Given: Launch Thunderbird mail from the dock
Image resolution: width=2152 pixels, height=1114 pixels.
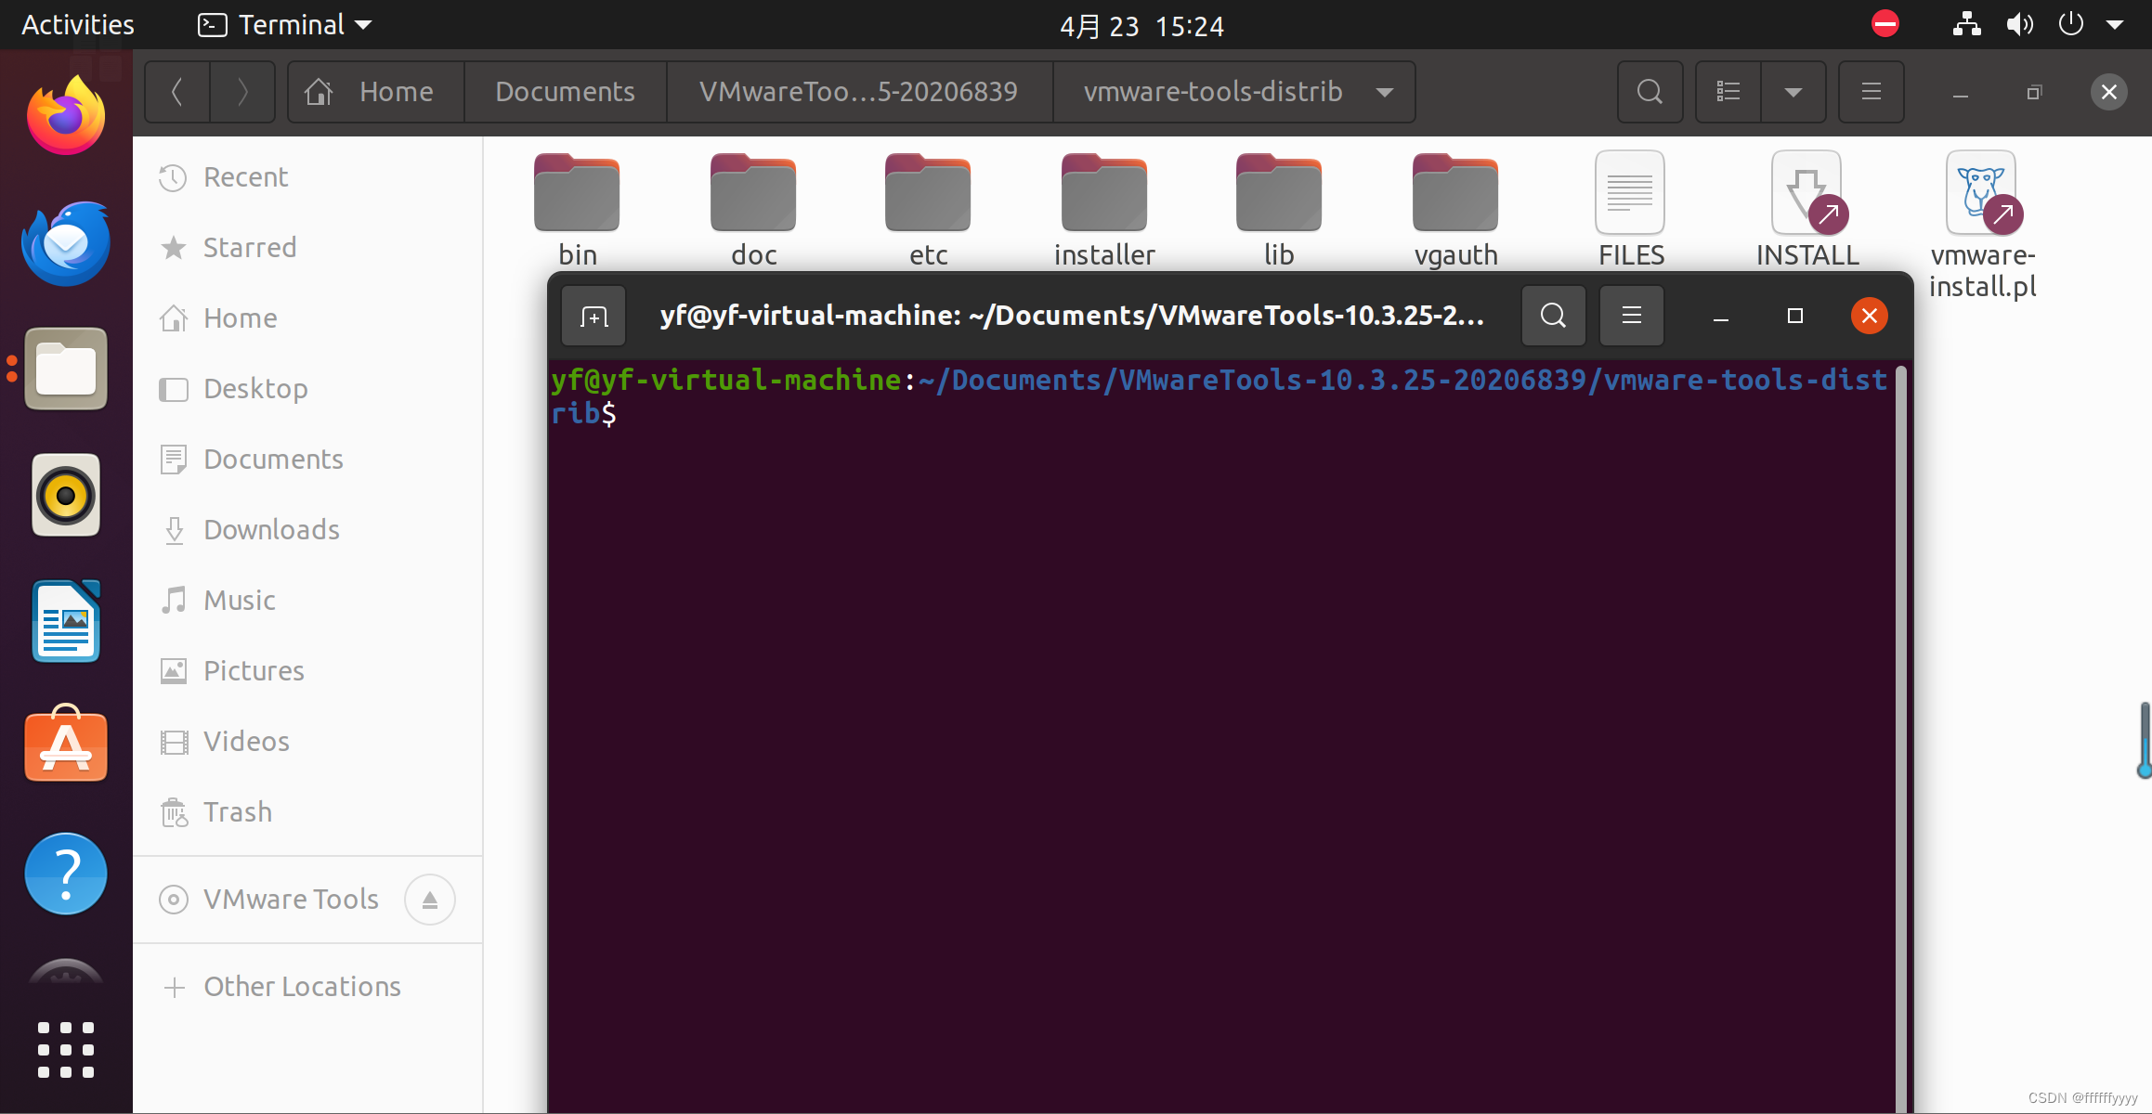Looking at the screenshot, I should (x=66, y=242).
